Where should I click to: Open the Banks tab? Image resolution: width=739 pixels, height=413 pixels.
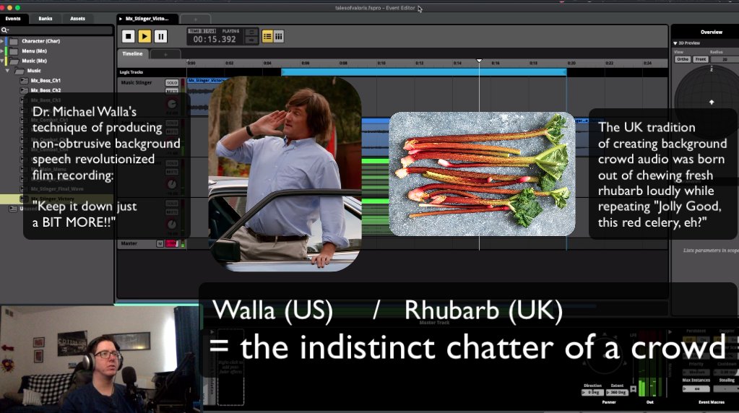[46, 18]
